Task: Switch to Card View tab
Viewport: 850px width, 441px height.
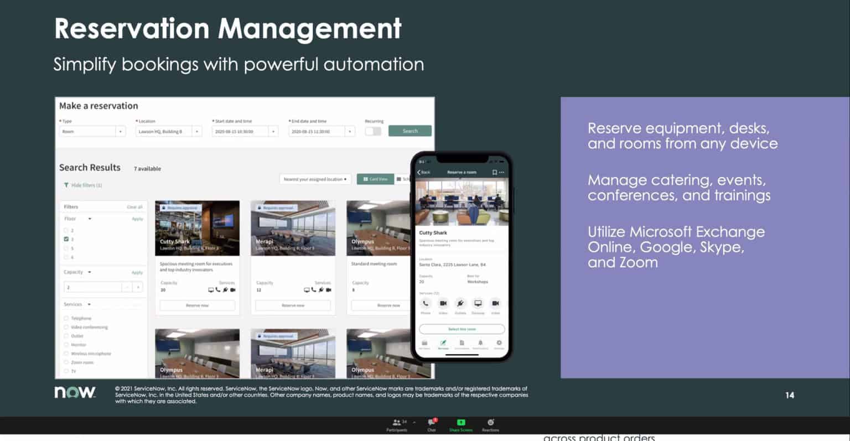Action: pos(375,179)
